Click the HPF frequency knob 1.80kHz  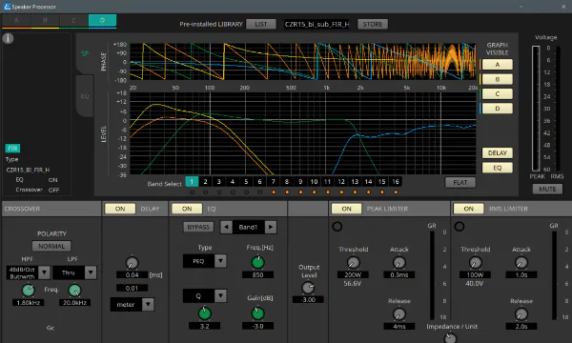coord(28,291)
